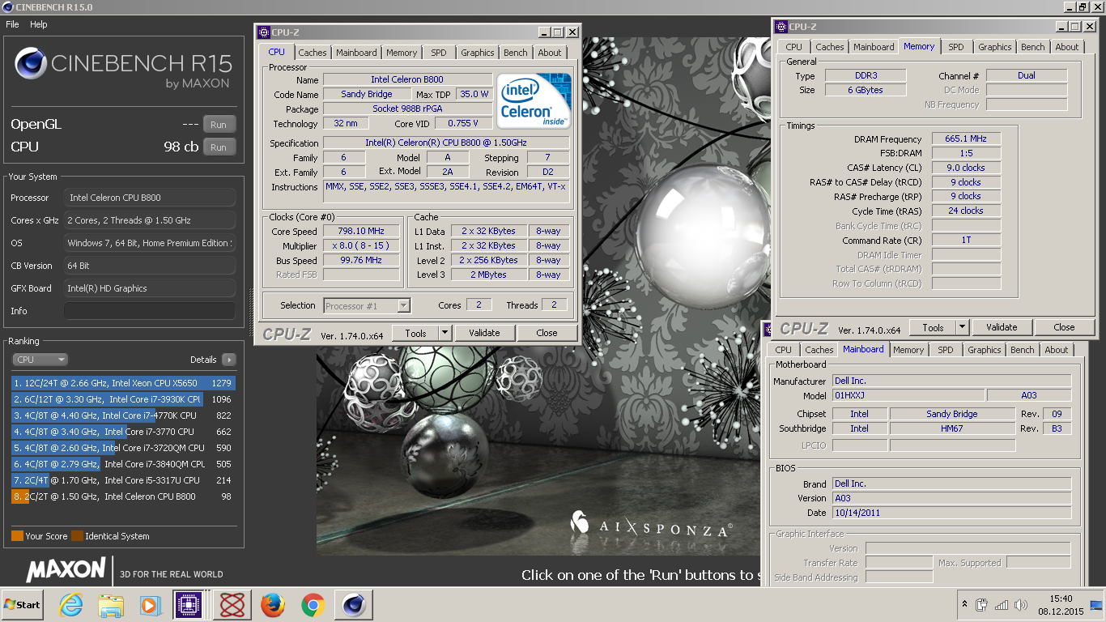Expand Tools dropdown arrow in center CPU-Z window
Viewport: 1106px width, 622px height.
(x=445, y=333)
